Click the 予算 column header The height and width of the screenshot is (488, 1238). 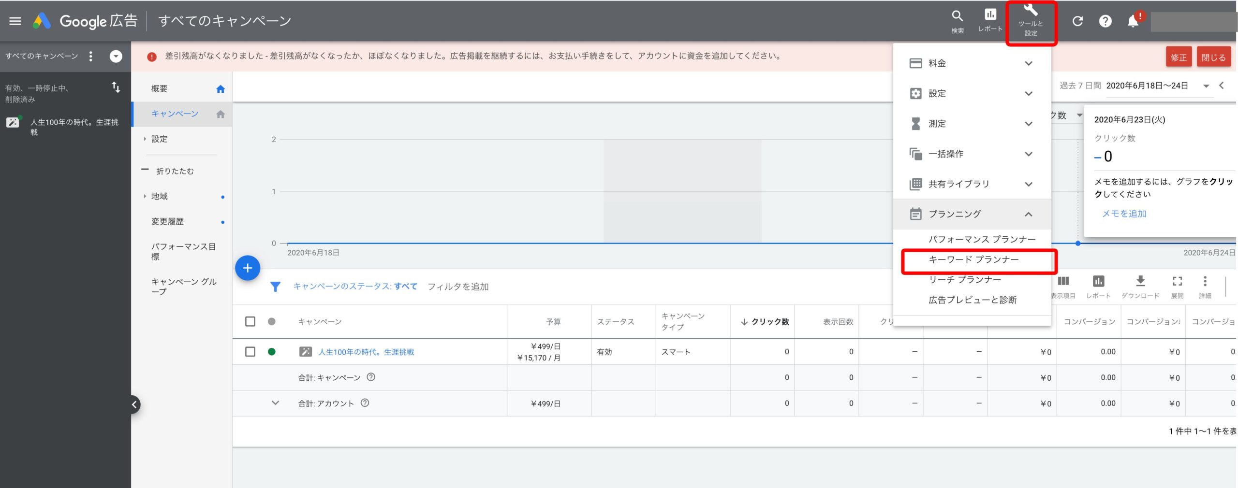point(553,322)
